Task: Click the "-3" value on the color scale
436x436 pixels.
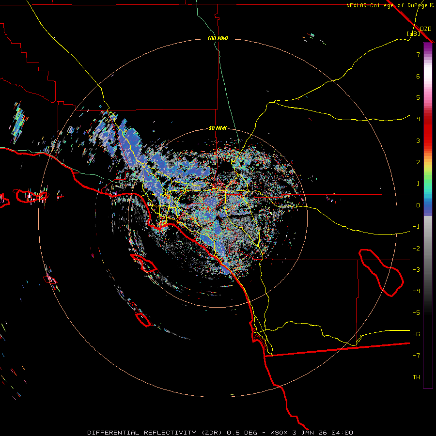Action: pos(416,270)
